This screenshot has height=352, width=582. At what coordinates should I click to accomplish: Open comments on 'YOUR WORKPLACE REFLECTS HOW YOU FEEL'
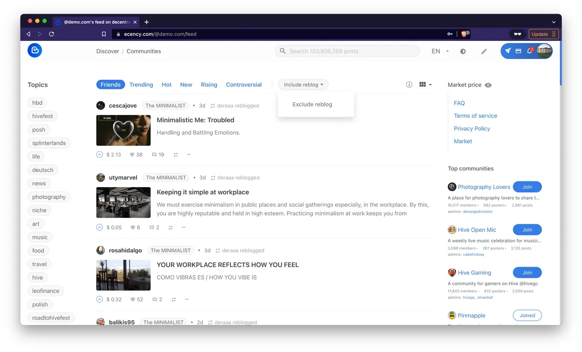click(x=154, y=299)
